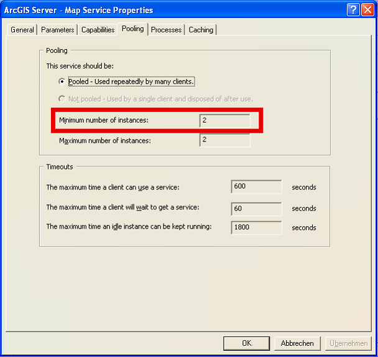Image resolution: width=378 pixels, height=357 pixels.
Task: Click the help question mark icon
Action: tap(353, 10)
